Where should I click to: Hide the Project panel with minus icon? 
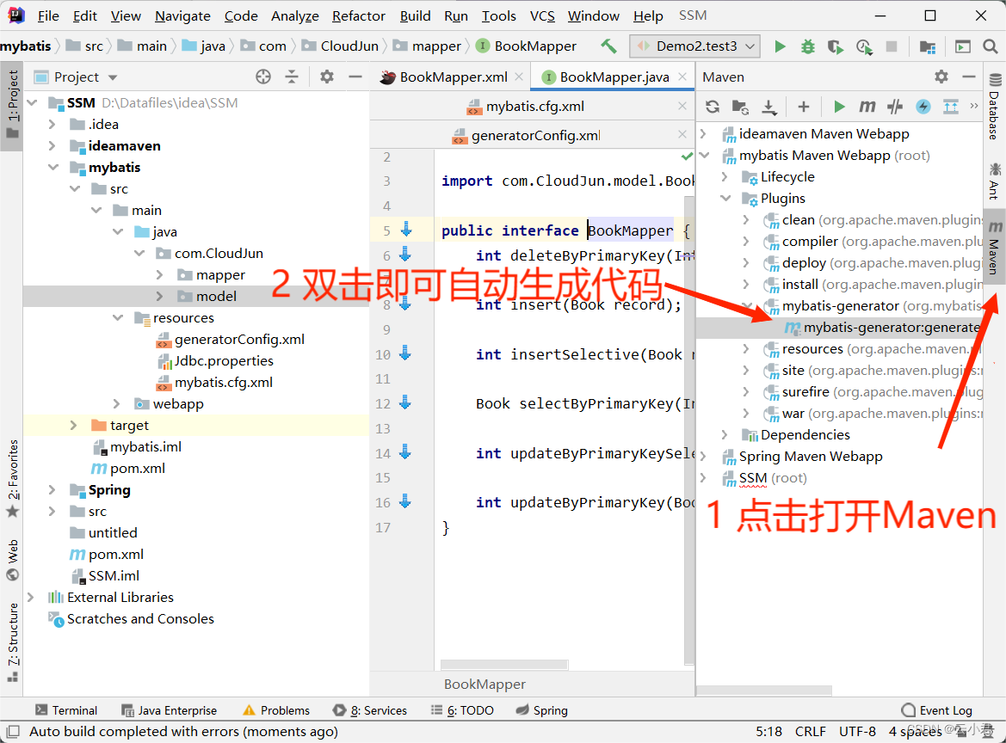click(x=355, y=77)
